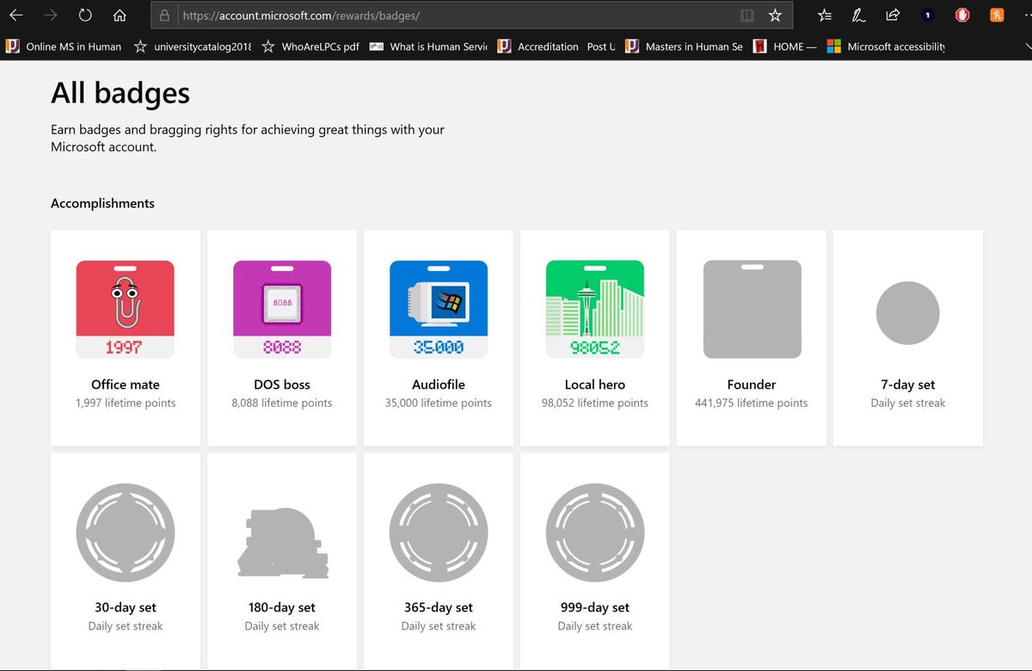The height and width of the screenshot is (671, 1032).
Task: Open Masters in Human Se bookmark
Action: tap(684, 46)
